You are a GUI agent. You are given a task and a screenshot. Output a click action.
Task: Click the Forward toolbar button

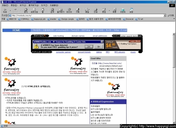[x=15, y=10]
